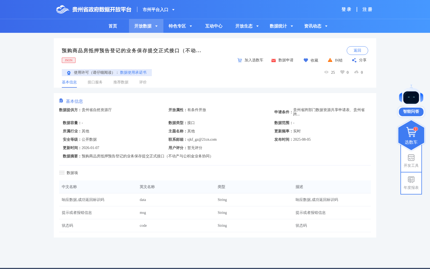Click the page title 预购商品房抵押预告登记…

click(131, 51)
